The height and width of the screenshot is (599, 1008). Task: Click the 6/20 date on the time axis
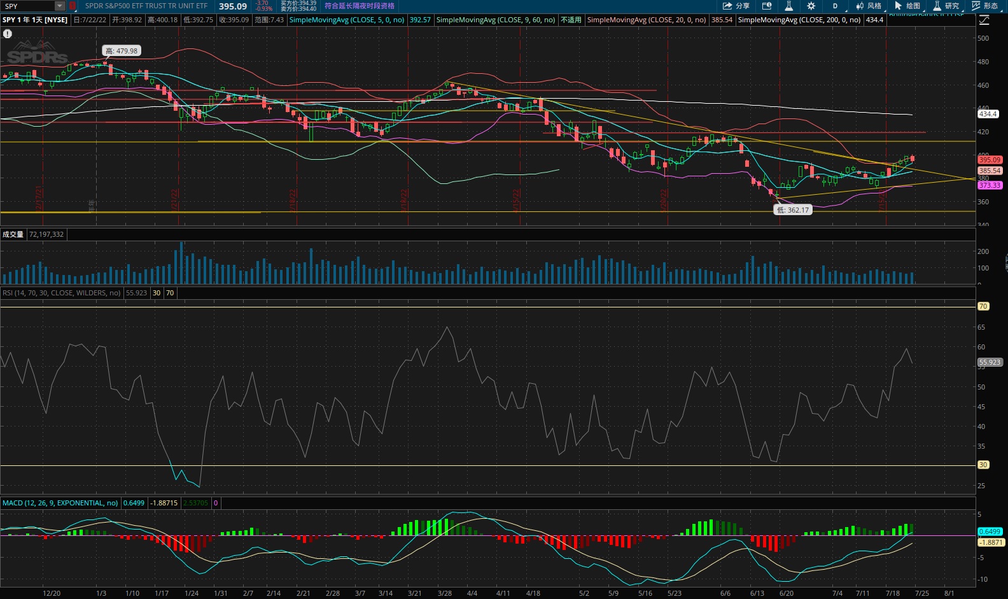[x=787, y=593]
